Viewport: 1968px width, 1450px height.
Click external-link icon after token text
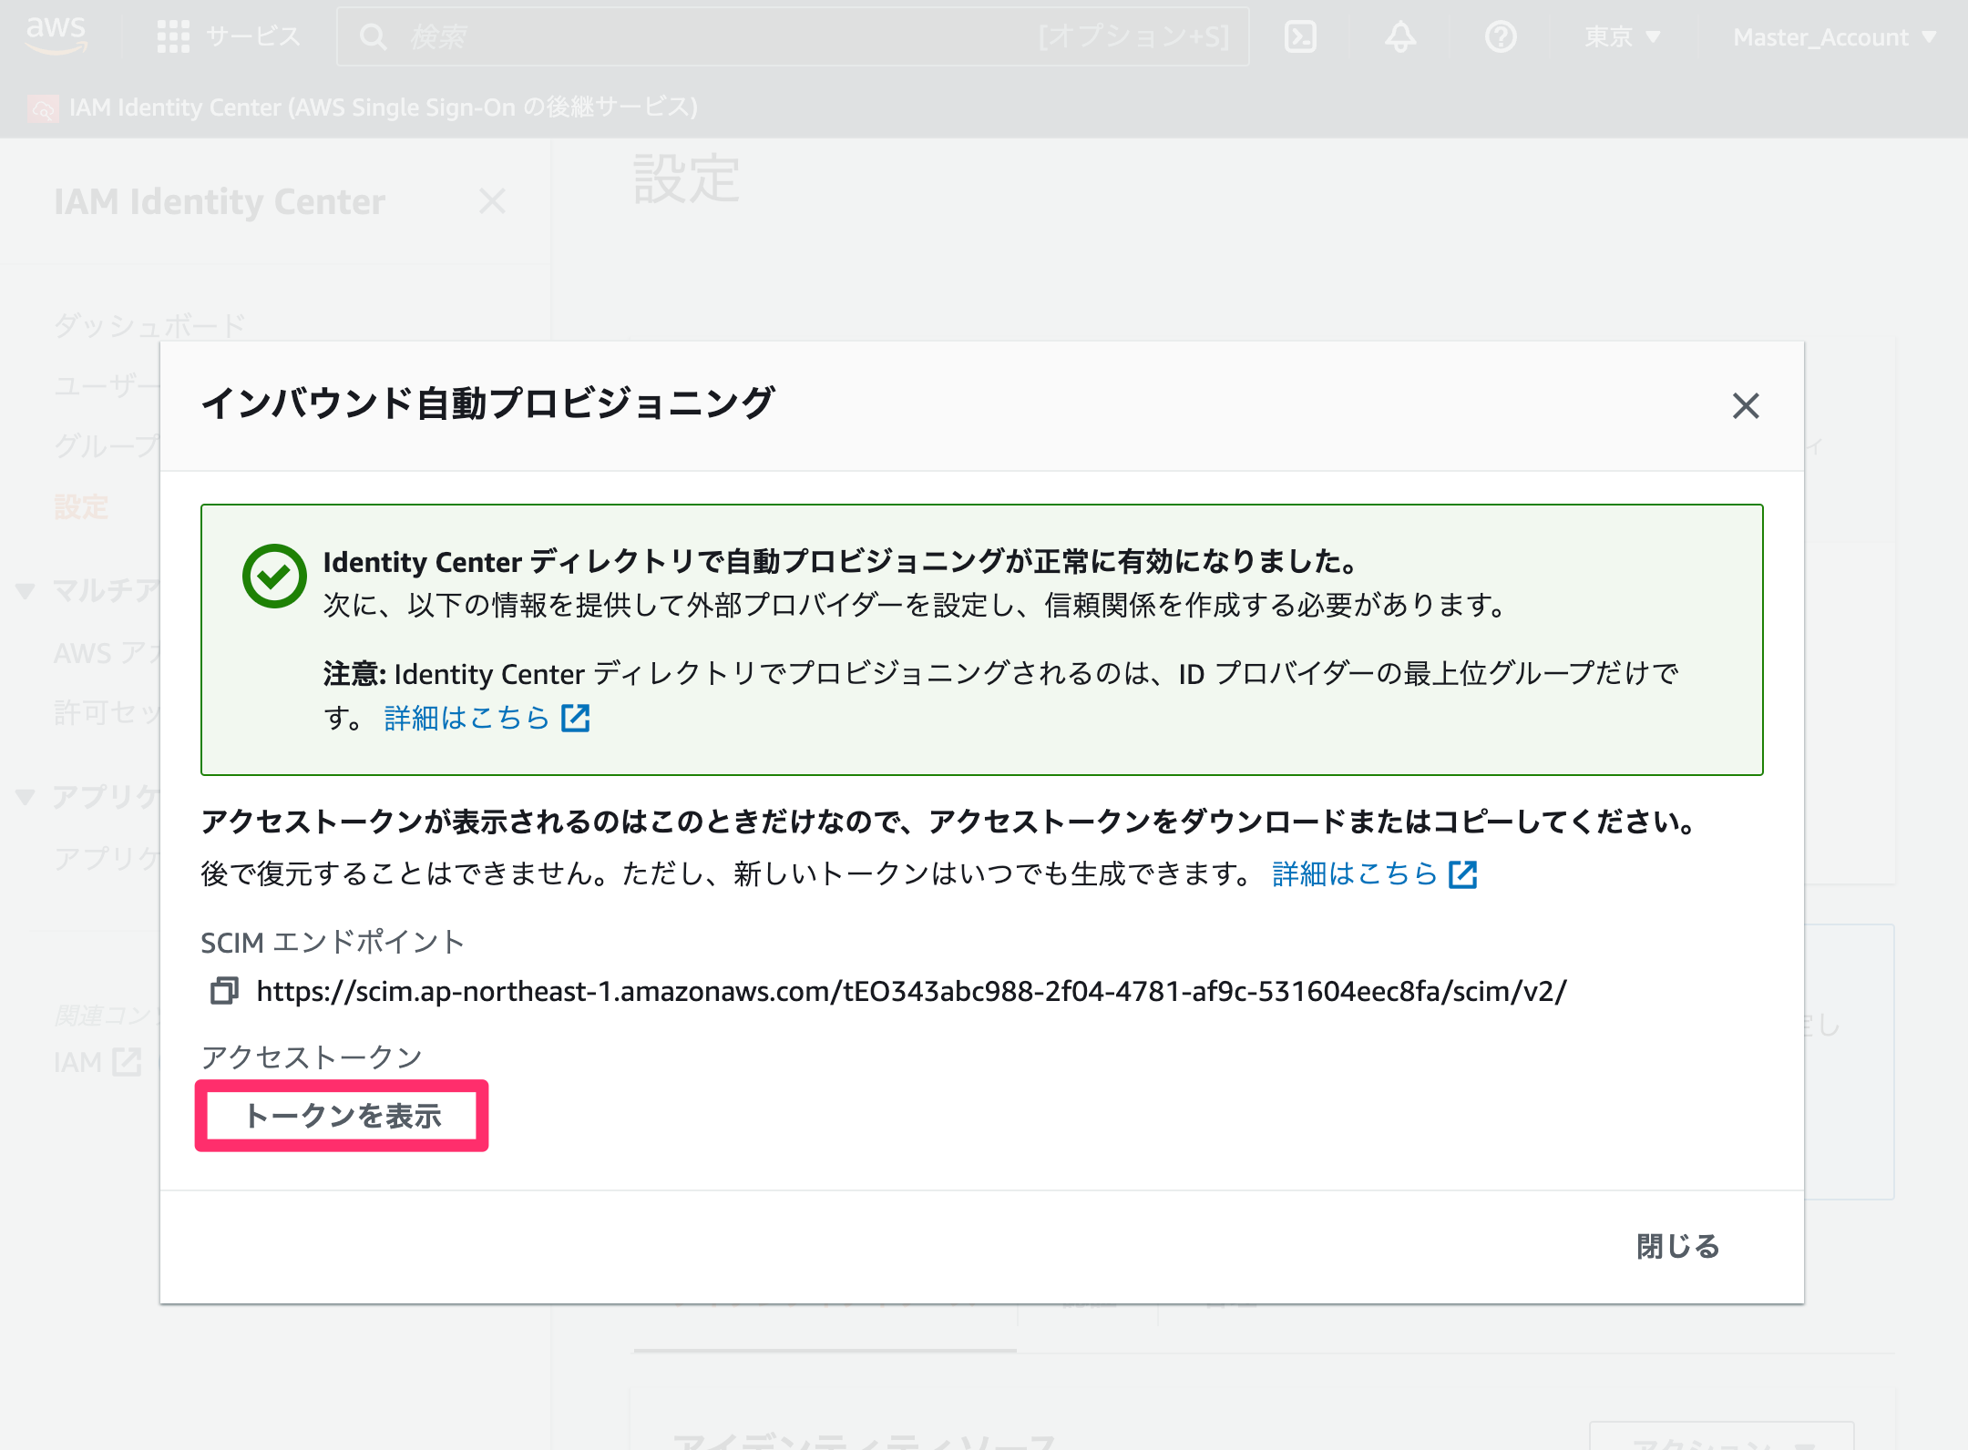click(x=1463, y=874)
